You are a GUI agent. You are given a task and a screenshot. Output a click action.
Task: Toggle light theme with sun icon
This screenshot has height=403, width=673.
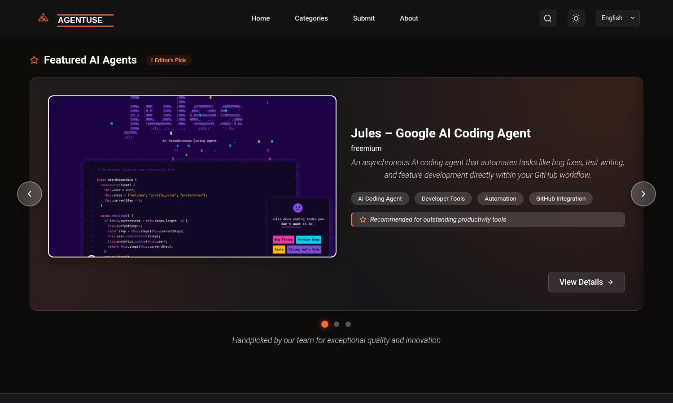pyautogui.click(x=576, y=18)
